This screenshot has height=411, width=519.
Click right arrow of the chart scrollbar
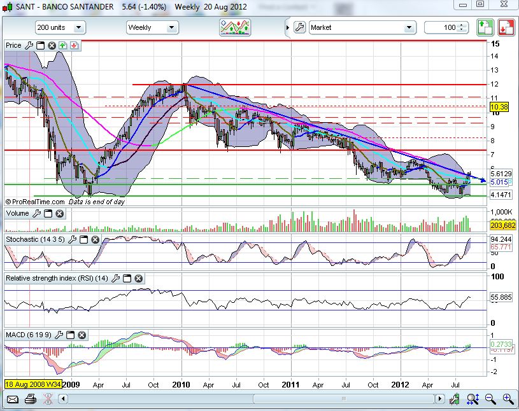439,399
